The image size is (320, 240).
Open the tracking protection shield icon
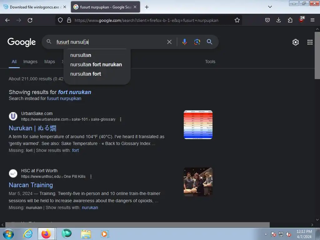pyautogui.click(x=60, y=20)
